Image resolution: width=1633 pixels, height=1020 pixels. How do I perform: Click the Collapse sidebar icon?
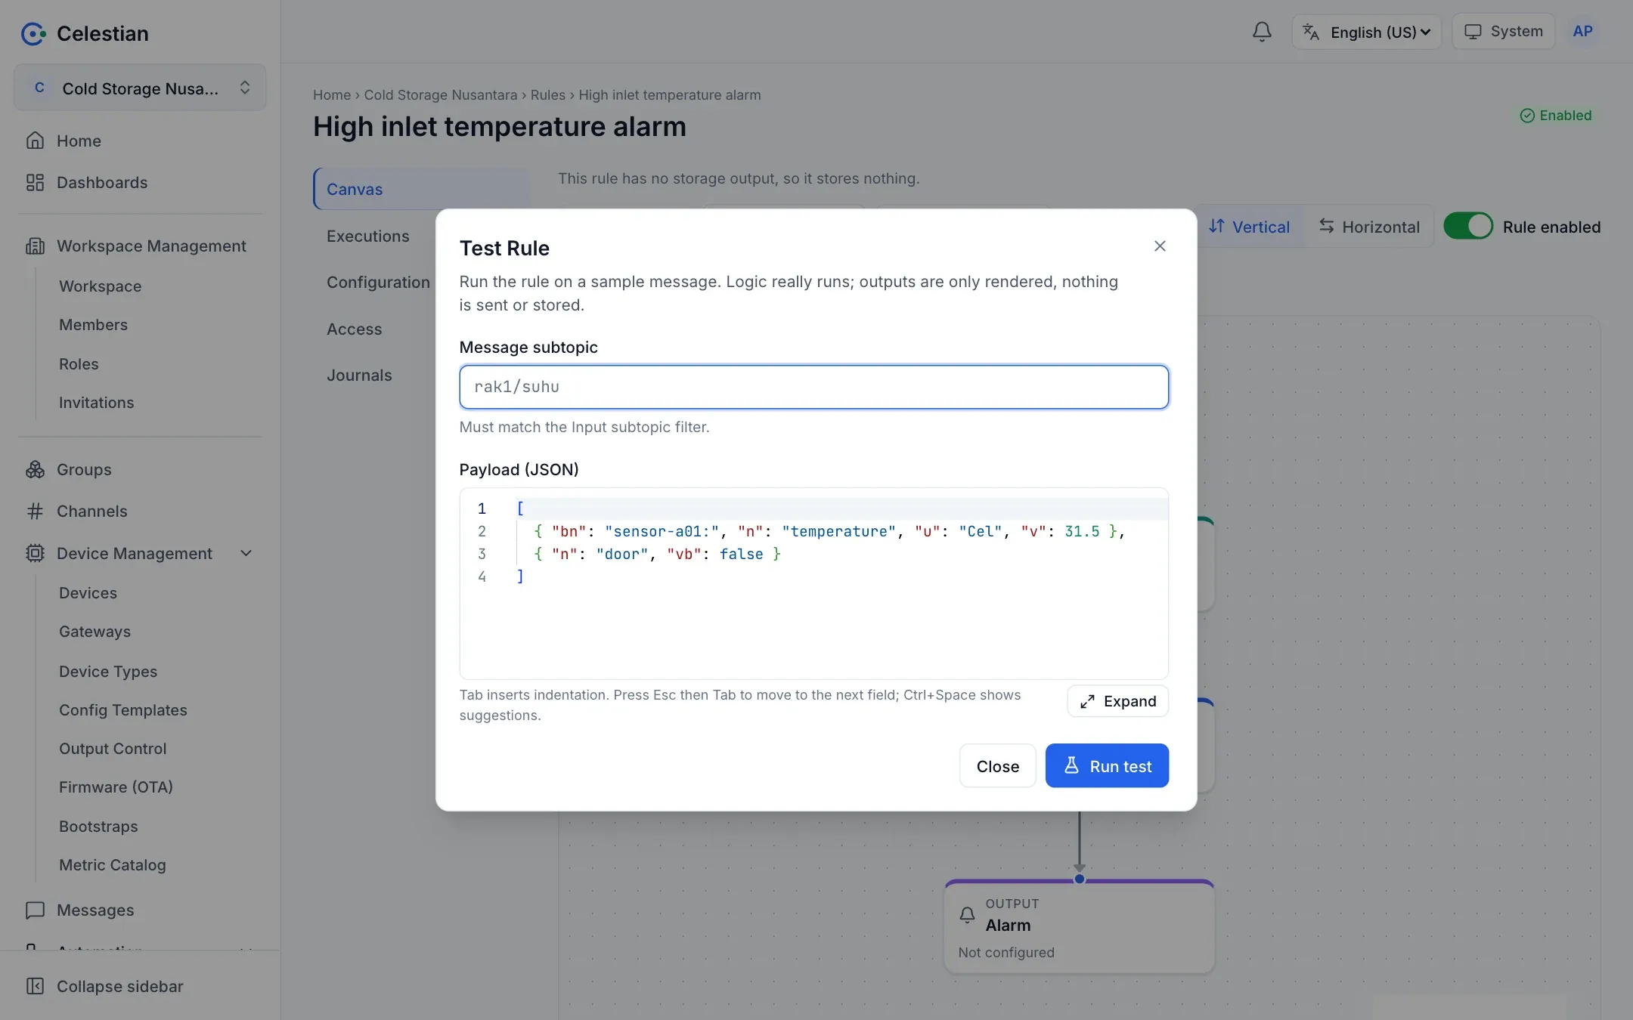[x=35, y=986]
